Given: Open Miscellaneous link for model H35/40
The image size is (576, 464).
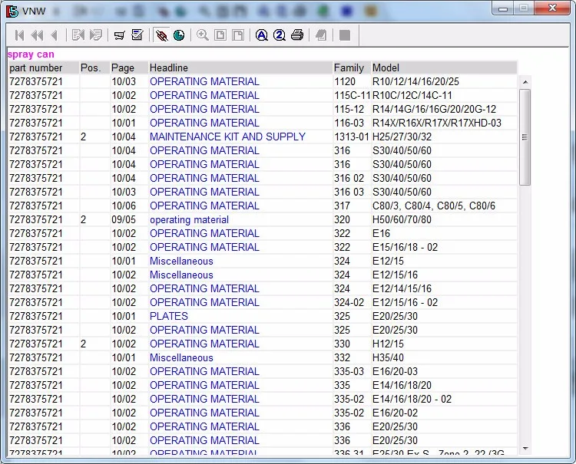Looking at the screenshot, I should click(x=181, y=357).
